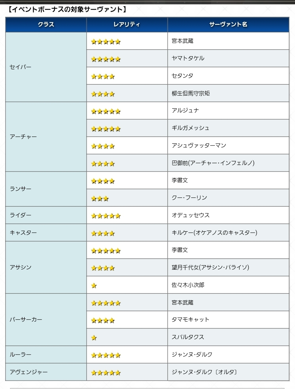Click the four-star rating beside タマモキャット
Image resolution: width=295 pixels, height=389 pixels.
coord(103,321)
